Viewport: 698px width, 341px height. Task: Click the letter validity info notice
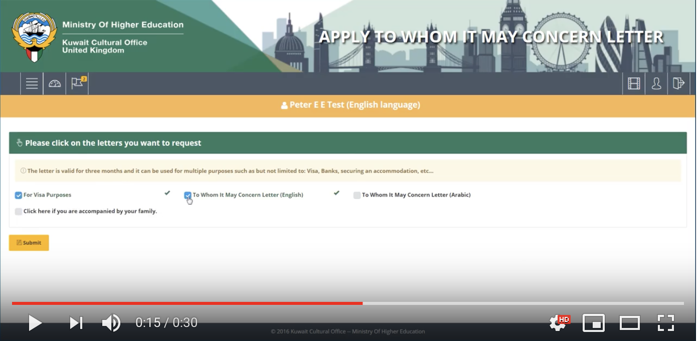(348, 171)
